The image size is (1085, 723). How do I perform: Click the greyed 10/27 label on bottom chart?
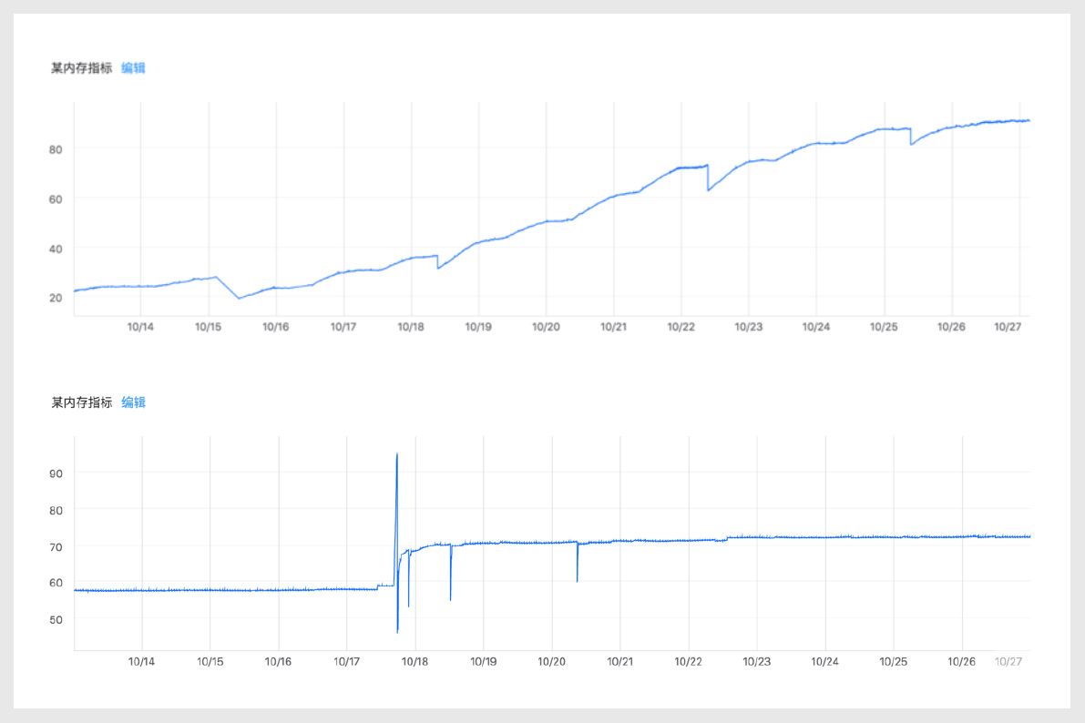pos(1008,662)
